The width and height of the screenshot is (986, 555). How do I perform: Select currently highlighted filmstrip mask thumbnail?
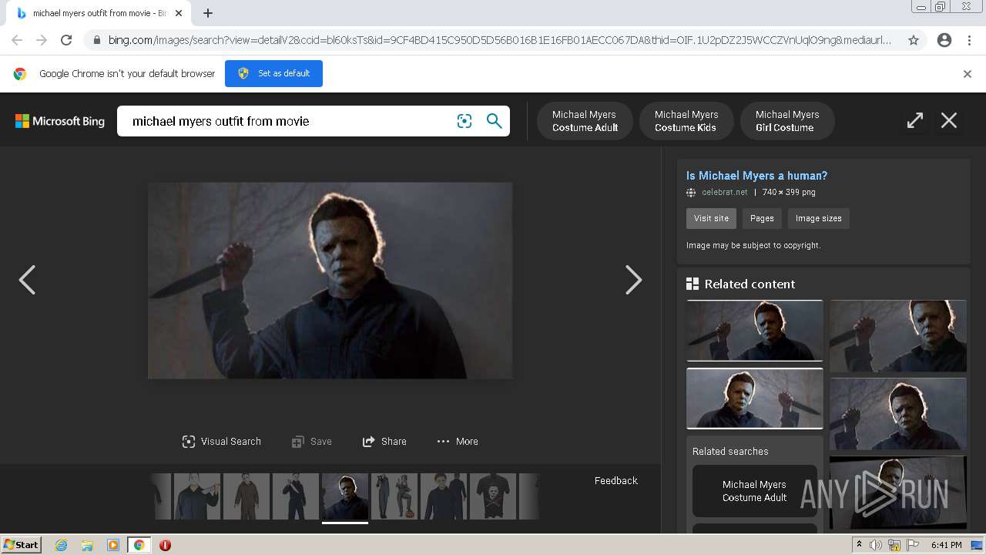pyautogui.click(x=344, y=496)
